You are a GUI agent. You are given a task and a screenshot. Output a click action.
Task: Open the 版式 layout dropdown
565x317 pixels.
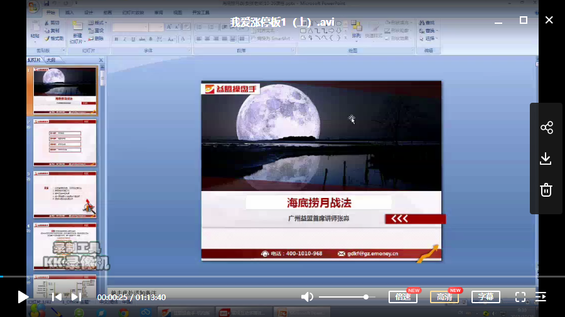pyautogui.click(x=98, y=23)
